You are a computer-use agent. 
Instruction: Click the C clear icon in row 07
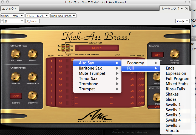(72, 99)
